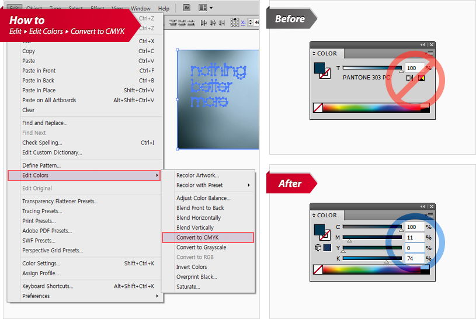Expand the Edit Colors submenu
This screenshot has width=476, height=319.
(x=84, y=175)
